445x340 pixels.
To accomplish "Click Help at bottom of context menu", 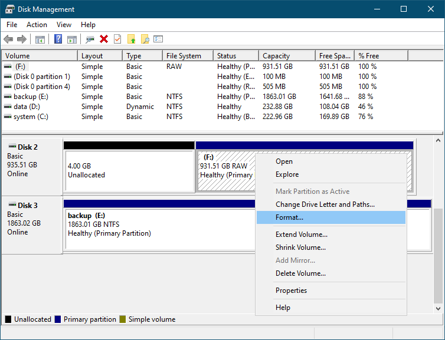I will (331, 308).
